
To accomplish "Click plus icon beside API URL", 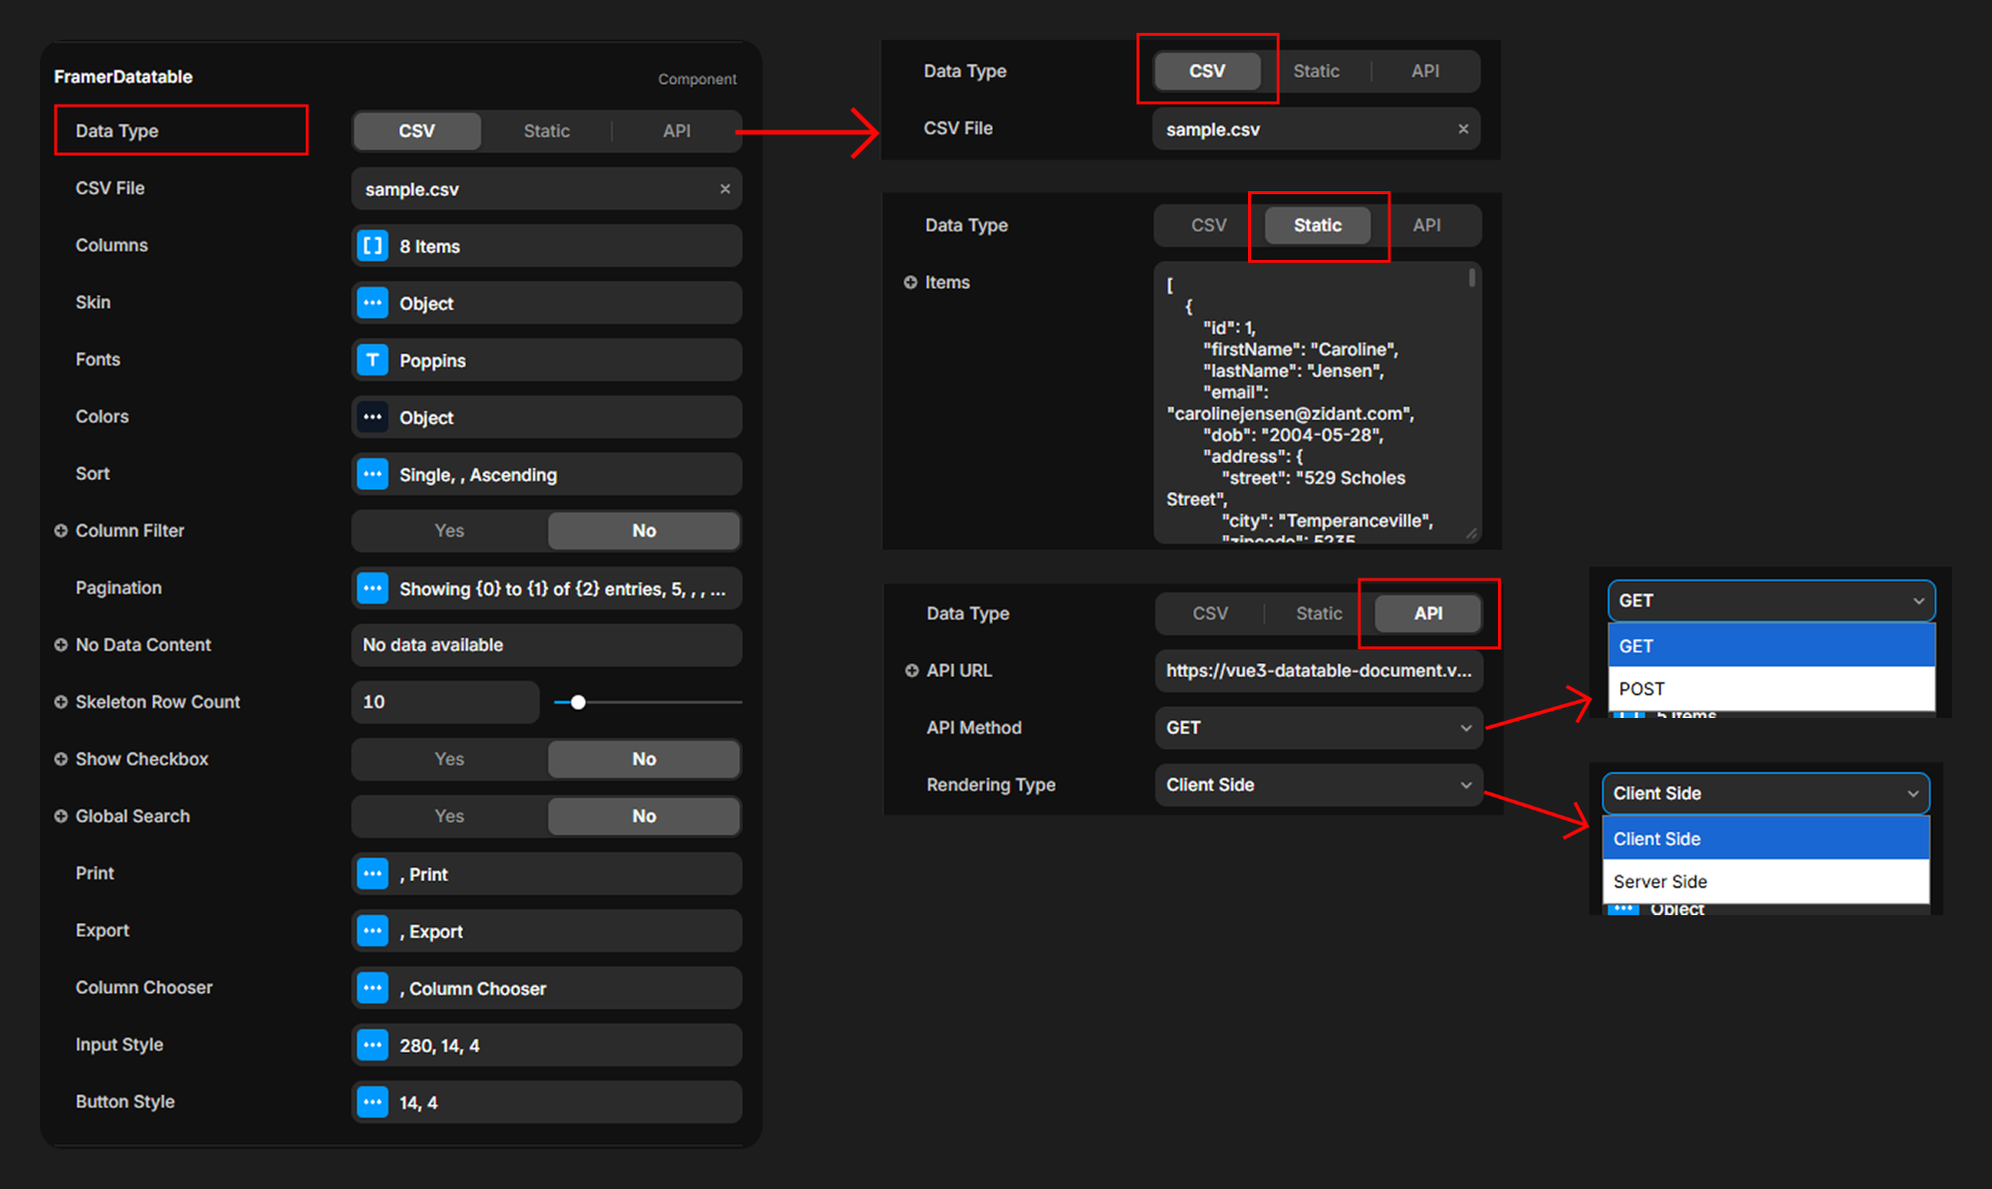I will point(911,670).
